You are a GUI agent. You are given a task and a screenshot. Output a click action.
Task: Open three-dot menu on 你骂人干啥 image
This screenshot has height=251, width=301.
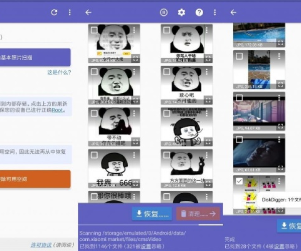click(x=207, y=30)
